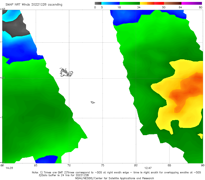Image resolution: width=205 pixels, height=180 pixels.
Task: Click the yellow-orange color scale segment
Action: [x=147, y=3]
